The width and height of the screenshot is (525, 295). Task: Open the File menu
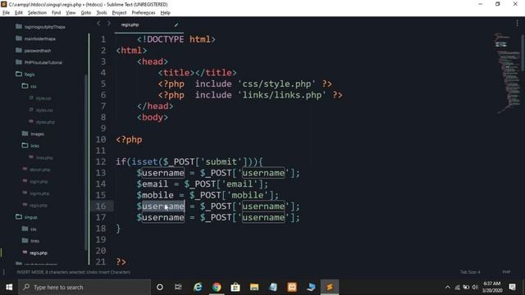[6, 13]
